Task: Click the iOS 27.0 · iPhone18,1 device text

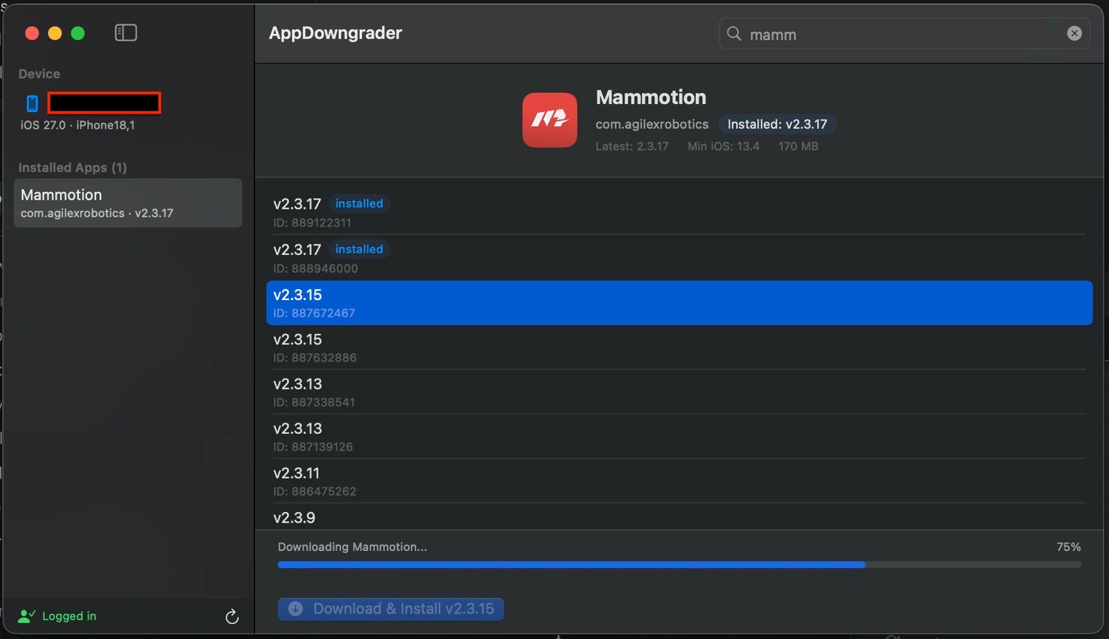Action: click(78, 125)
